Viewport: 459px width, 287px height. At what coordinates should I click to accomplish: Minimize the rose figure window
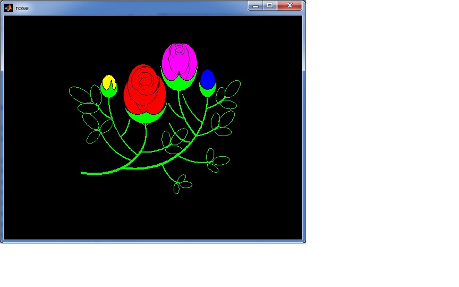pos(256,5)
